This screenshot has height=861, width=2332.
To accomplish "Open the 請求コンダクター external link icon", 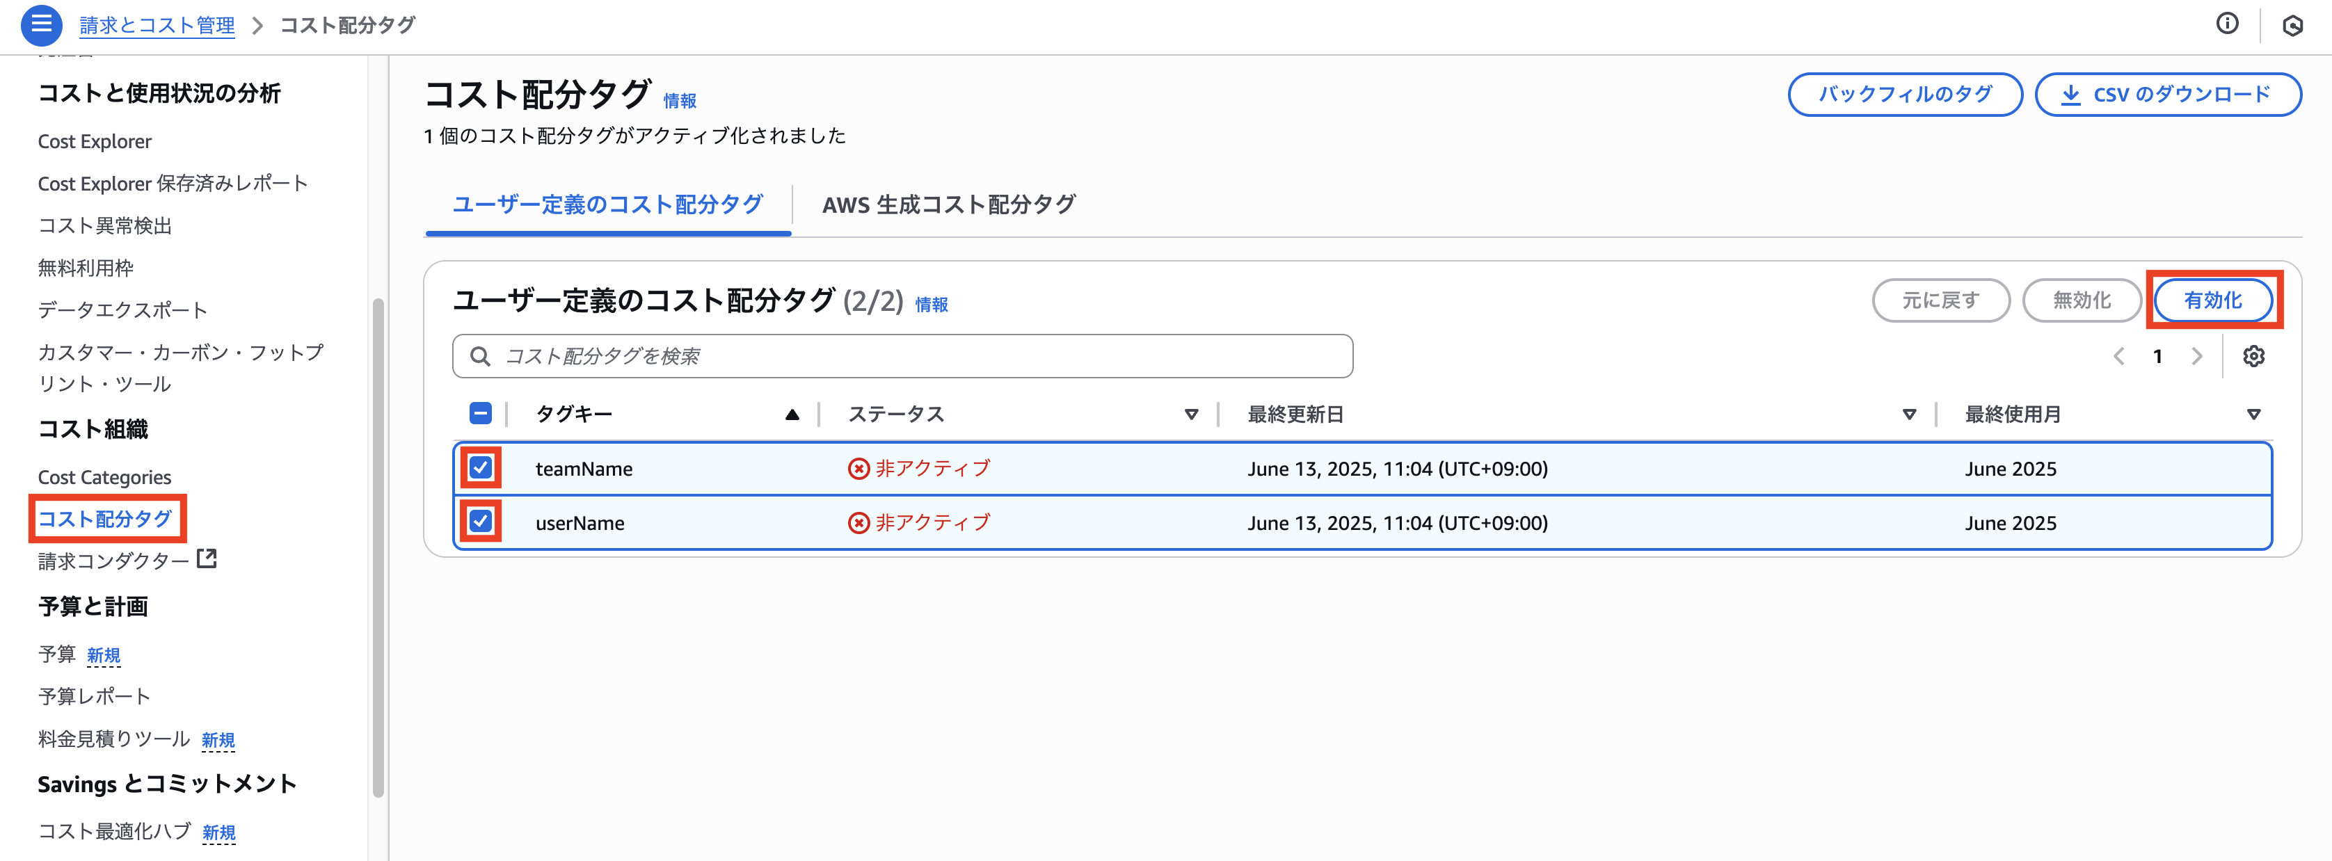I will (x=207, y=558).
